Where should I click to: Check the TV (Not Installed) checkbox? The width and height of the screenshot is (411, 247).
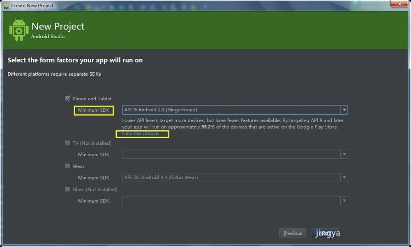[67, 143]
